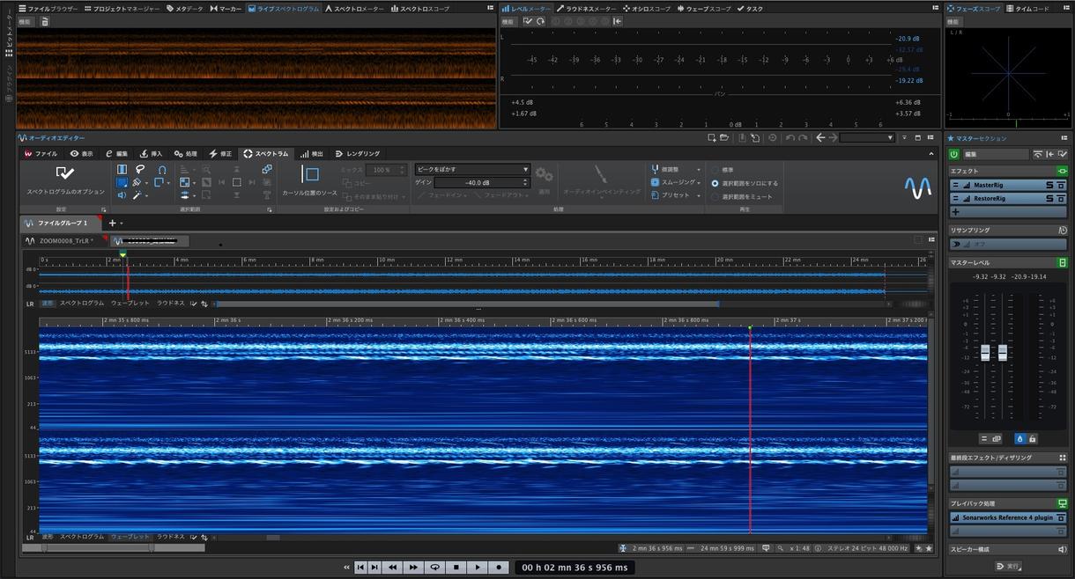This screenshot has height=579, width=1075.
Task: Switch to the 編集 ribbon tab
Action: (116, 153)
